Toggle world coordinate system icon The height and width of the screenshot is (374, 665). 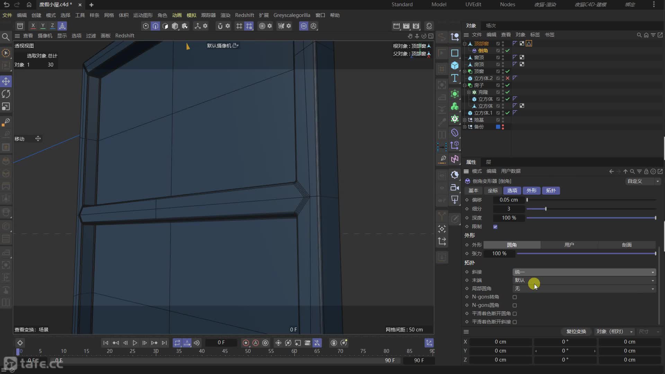coord(62,26)
